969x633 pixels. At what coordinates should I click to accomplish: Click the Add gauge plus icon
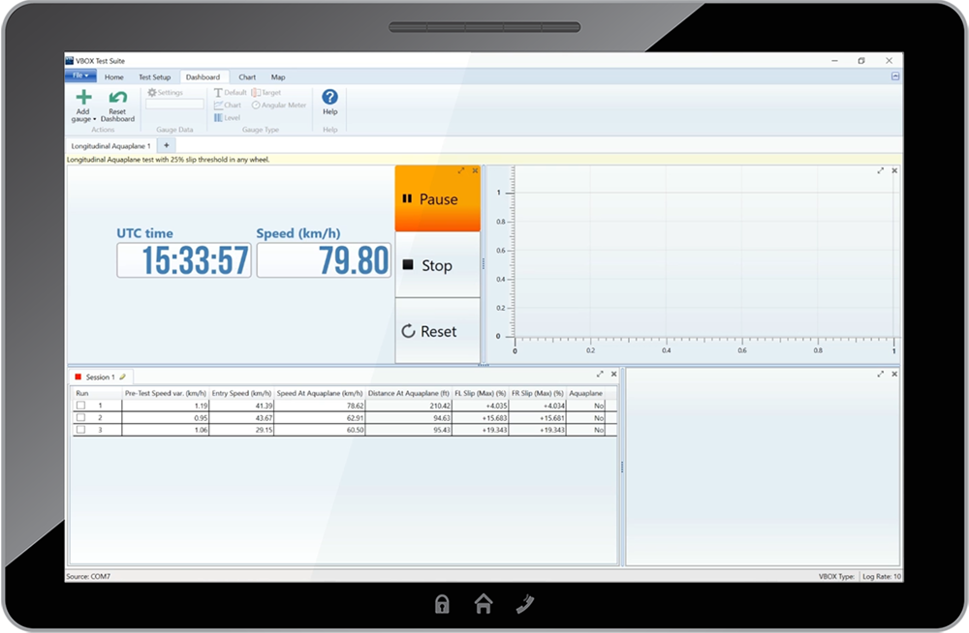tap(83, 97)
